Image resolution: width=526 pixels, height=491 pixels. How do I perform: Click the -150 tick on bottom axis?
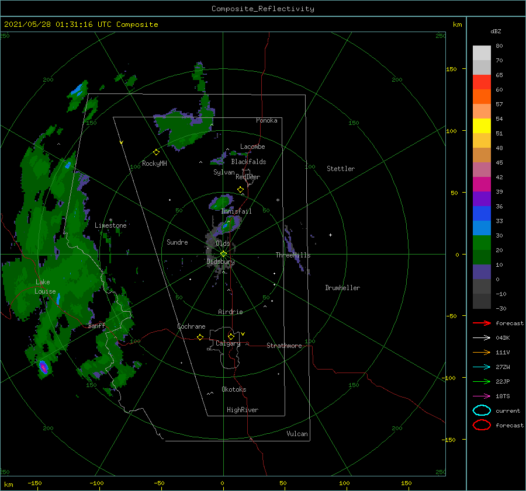[x=35, y=483]
